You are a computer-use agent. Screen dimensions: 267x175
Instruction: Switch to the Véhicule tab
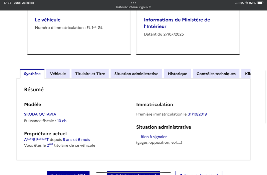[58, 74]
